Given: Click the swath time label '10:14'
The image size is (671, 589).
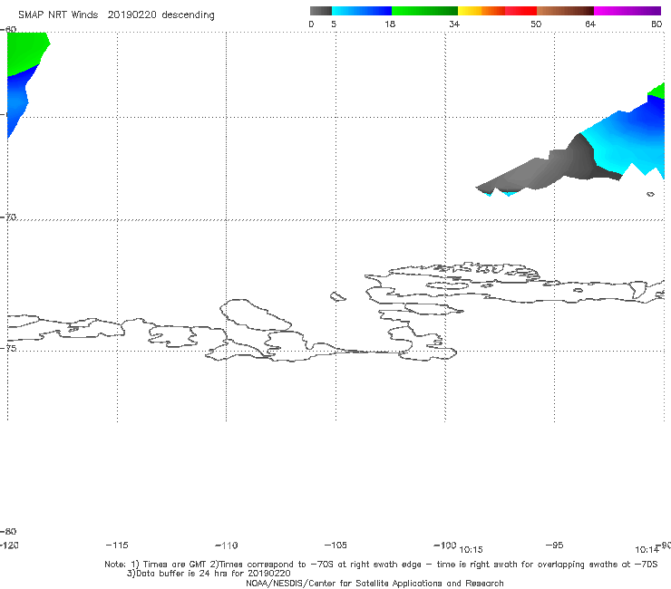Looking at the screenshot, I should pos(647,550).
